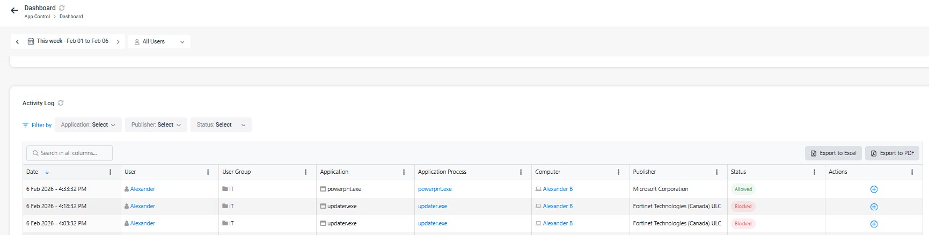Go to previous week with left chevron
The height and width of the screenshot is (235, 929).
(x=18, y=42)
